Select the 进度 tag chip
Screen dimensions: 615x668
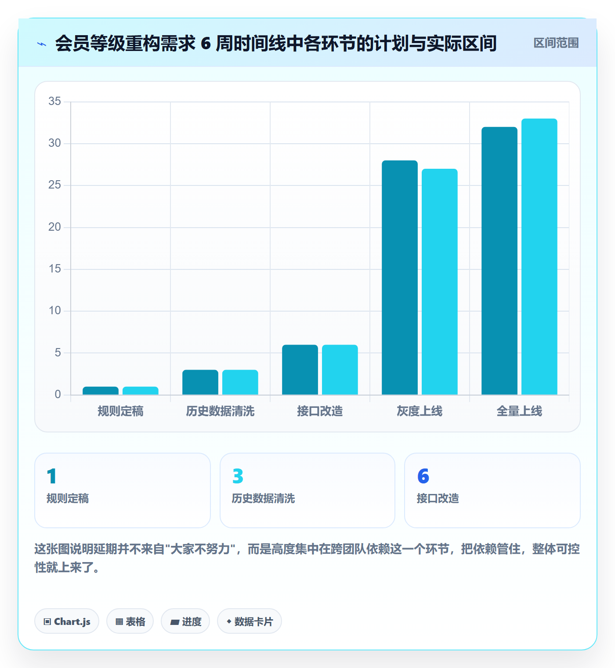coord(185,621)
